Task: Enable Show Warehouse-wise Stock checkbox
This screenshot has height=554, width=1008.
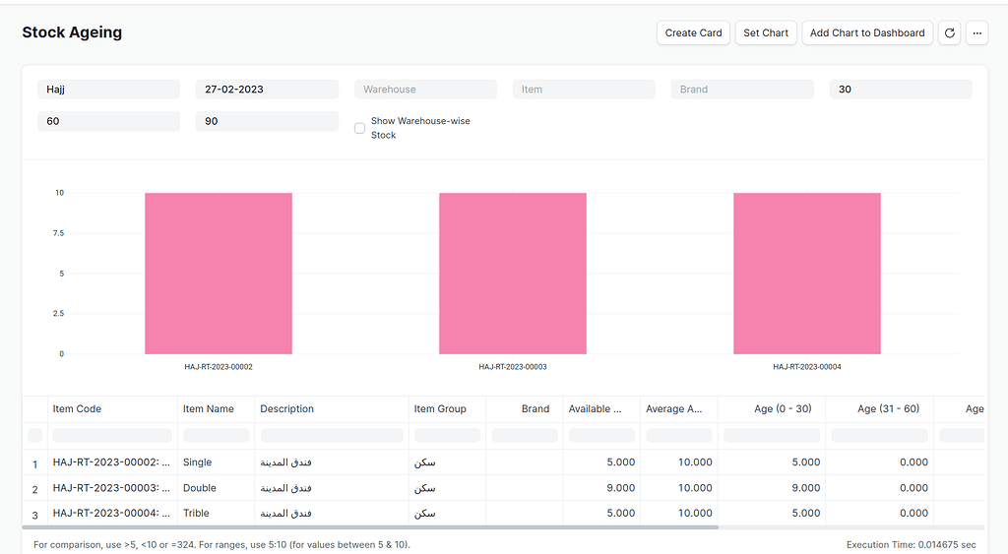Action: [360, 128]
